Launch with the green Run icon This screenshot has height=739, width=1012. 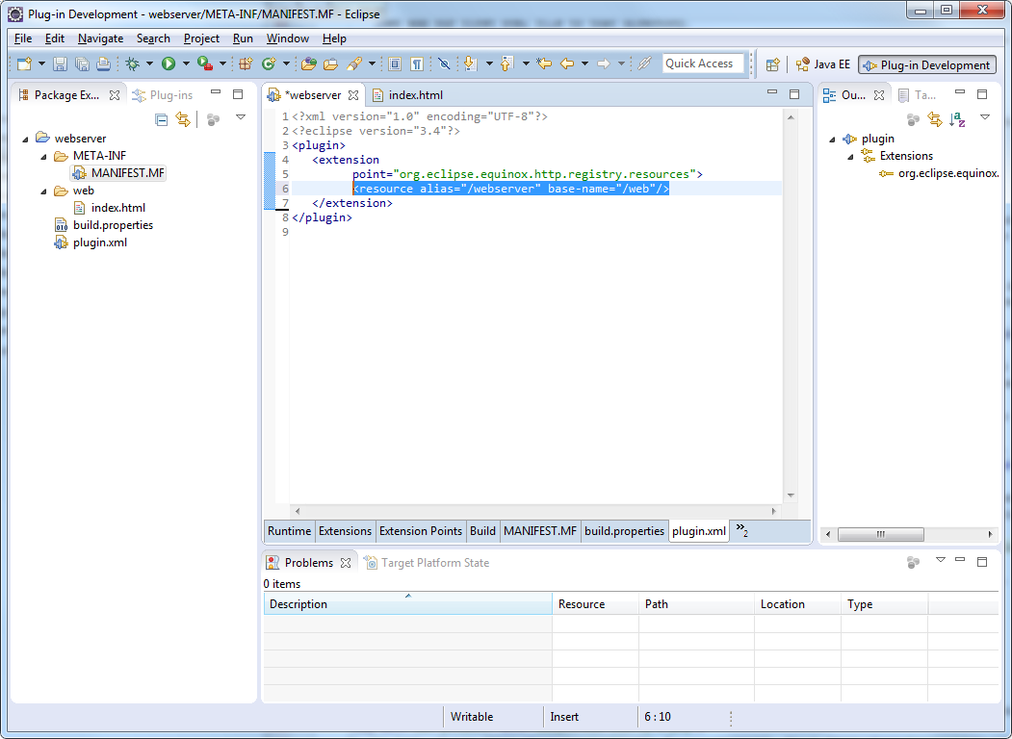pos(169,64)
